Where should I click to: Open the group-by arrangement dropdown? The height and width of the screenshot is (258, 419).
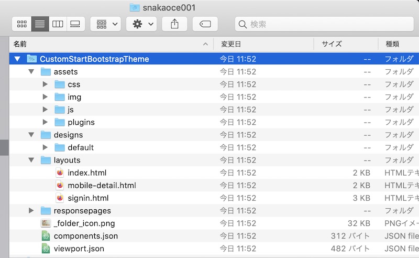[x=106, y=24]
